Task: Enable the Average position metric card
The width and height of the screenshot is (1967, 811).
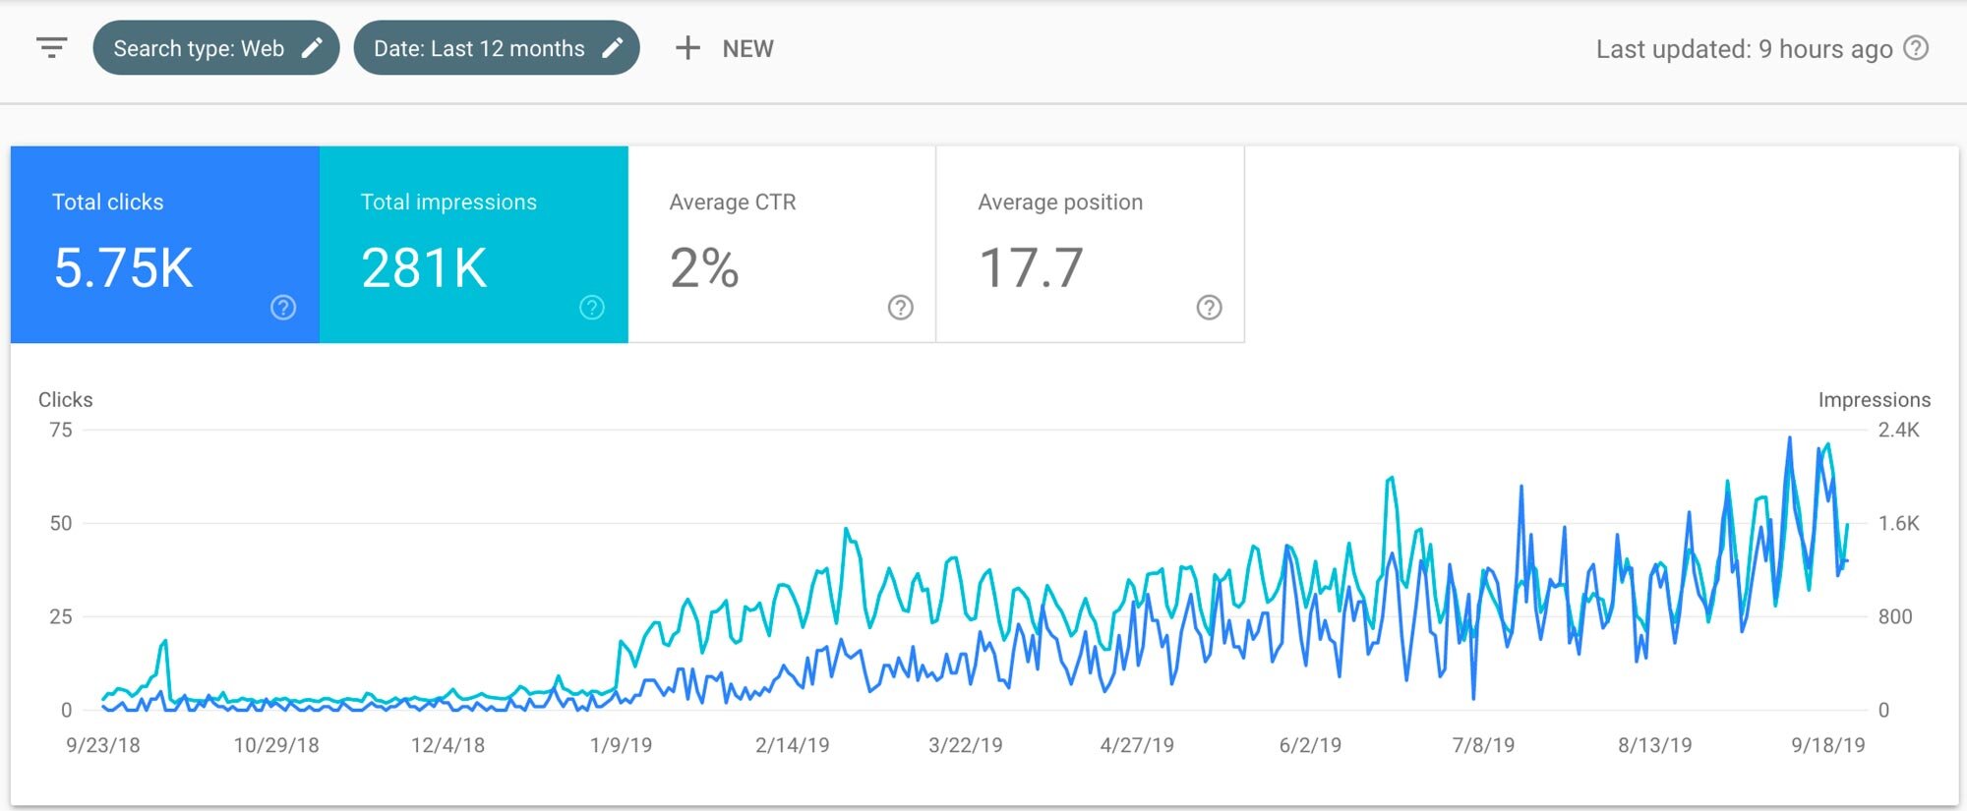Action: 1091,245
